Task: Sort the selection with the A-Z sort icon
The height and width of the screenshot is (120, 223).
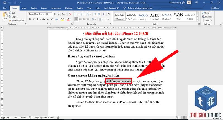Action: pyautogui.click(x=104, y=14)
